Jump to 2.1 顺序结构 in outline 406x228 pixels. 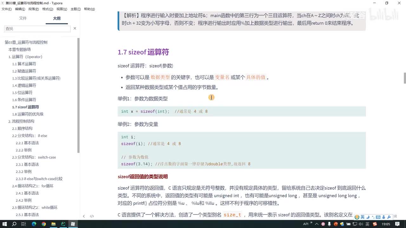[x=22, y=129]
